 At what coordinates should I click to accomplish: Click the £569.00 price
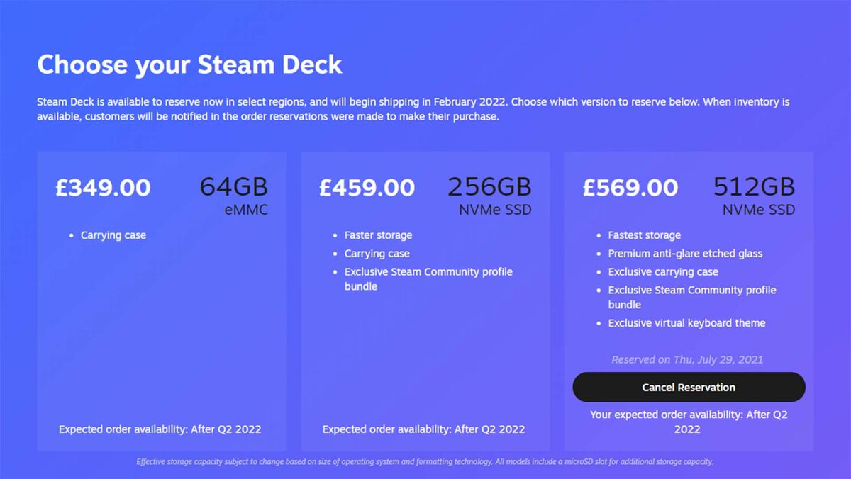coord(630,188)
